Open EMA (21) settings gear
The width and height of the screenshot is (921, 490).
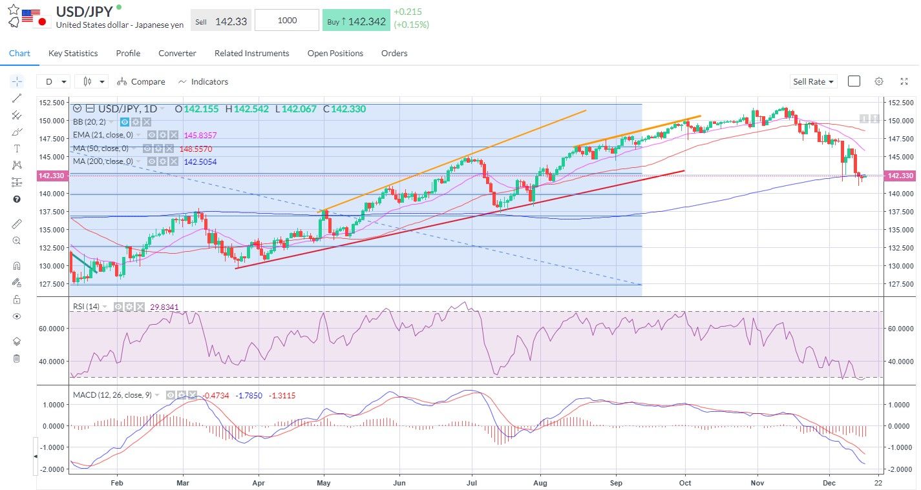click(163, 135)
